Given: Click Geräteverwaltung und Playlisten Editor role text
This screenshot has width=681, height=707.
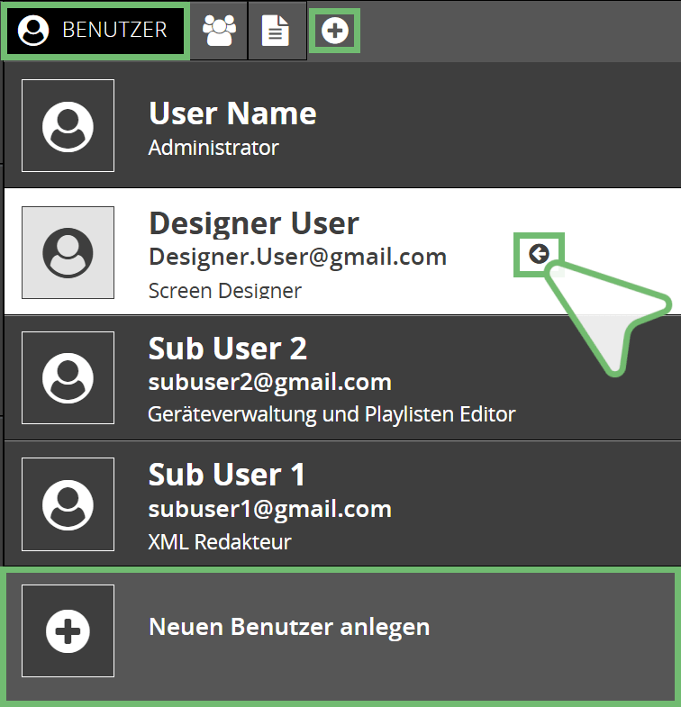Looking at the screenshot, I should coord(331,415).
